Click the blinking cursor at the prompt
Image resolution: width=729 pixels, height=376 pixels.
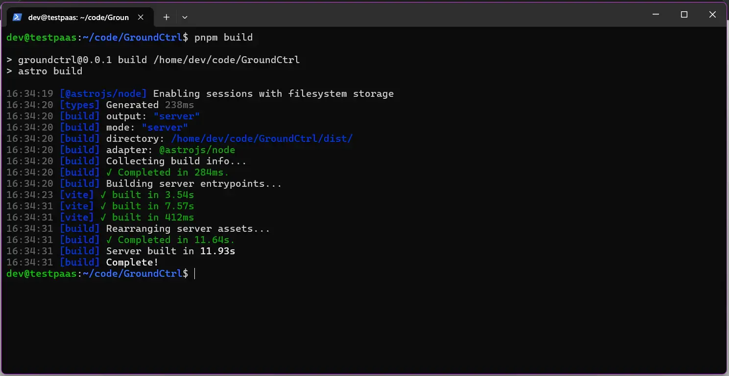tap(195, 273)
